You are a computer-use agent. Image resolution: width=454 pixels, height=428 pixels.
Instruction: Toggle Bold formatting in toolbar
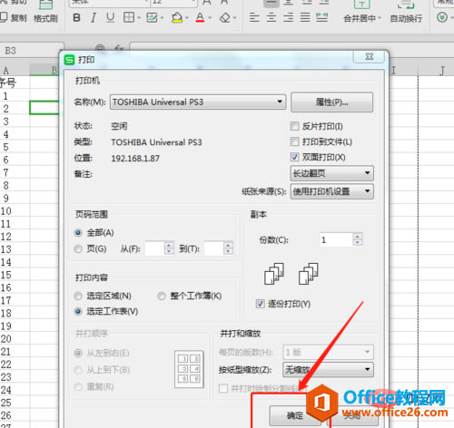(76, 17)
